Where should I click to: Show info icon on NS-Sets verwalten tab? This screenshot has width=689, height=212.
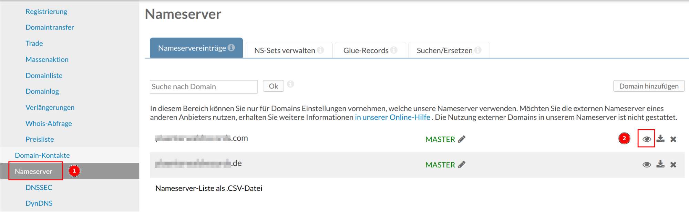(x=320, y=50)
